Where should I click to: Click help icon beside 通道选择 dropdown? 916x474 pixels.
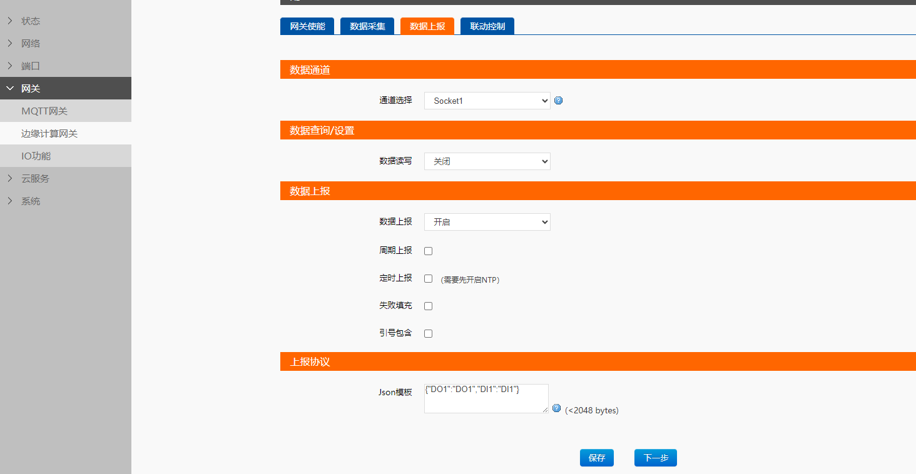[559, 100]
